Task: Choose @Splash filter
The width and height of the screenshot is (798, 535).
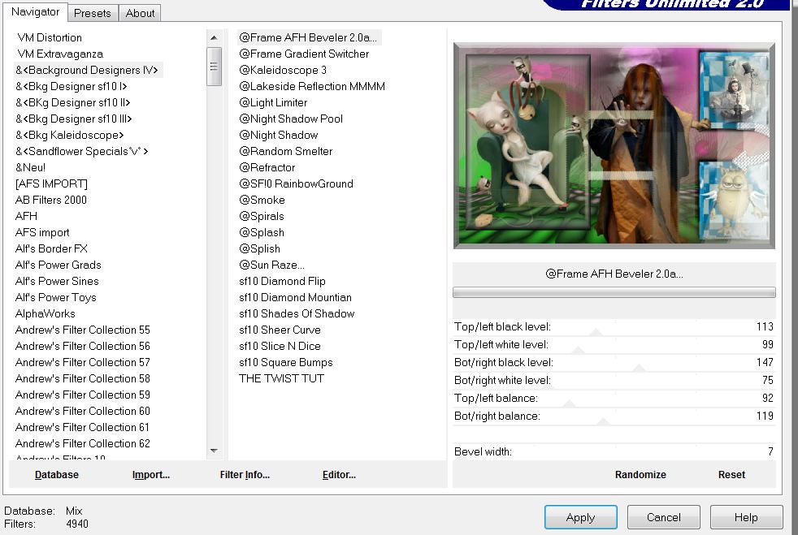Action: (262, 232)
